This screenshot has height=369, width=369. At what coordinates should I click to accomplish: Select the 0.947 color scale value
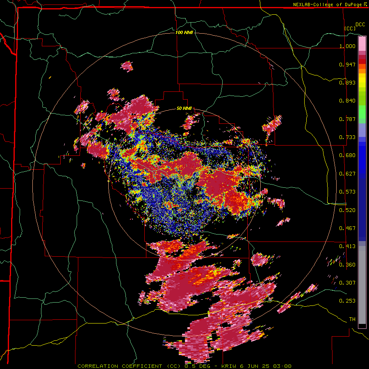click(x=347, y=64)
